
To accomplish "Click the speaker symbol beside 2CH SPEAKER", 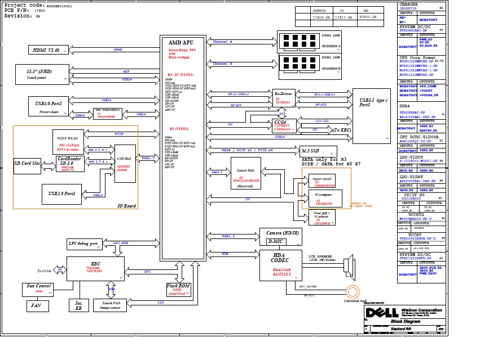I will pos(350,267).
